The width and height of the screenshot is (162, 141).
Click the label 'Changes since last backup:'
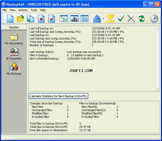pos(46,103)
